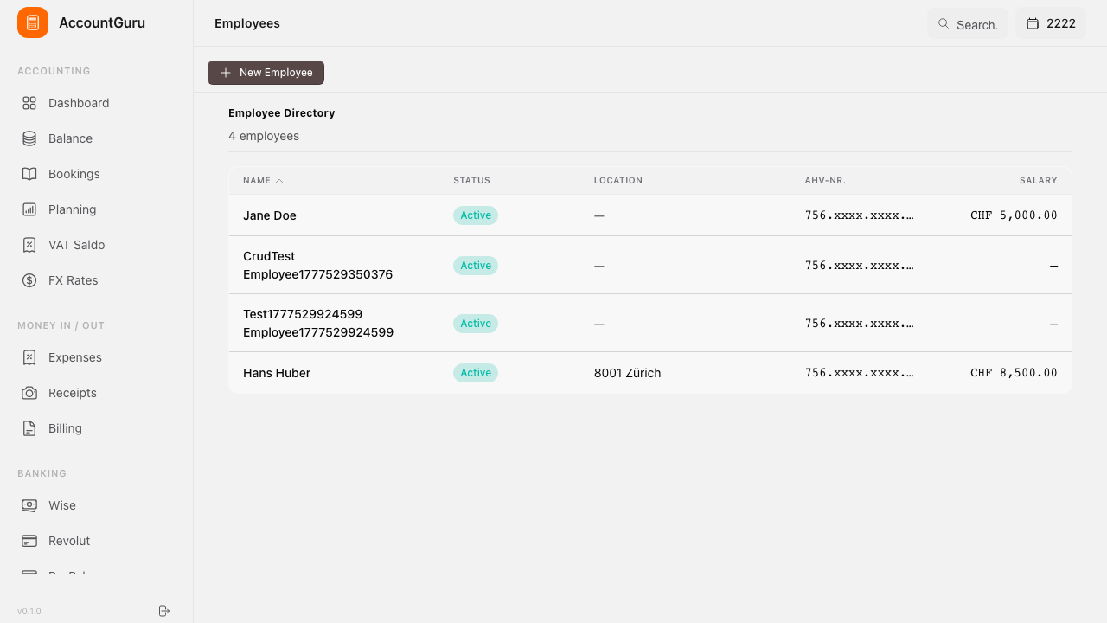Click Active badge in Test1777529924599 row
Viewport: 1107px width, 623px height.
476,324
